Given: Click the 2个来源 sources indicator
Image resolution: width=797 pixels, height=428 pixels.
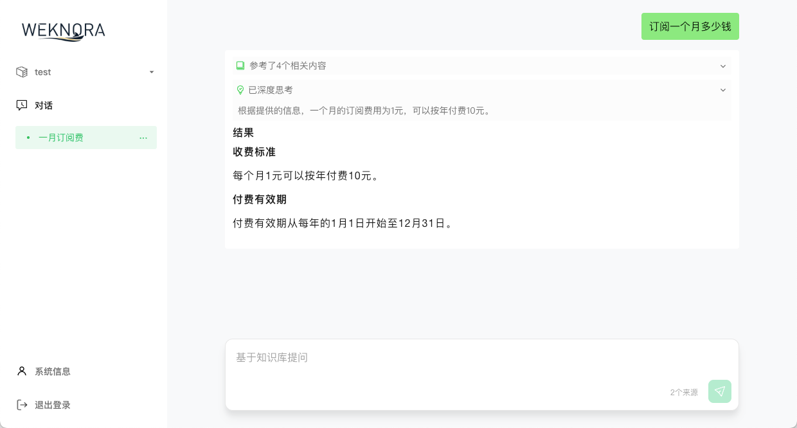Looking at the screenshot, I should 684,392.
